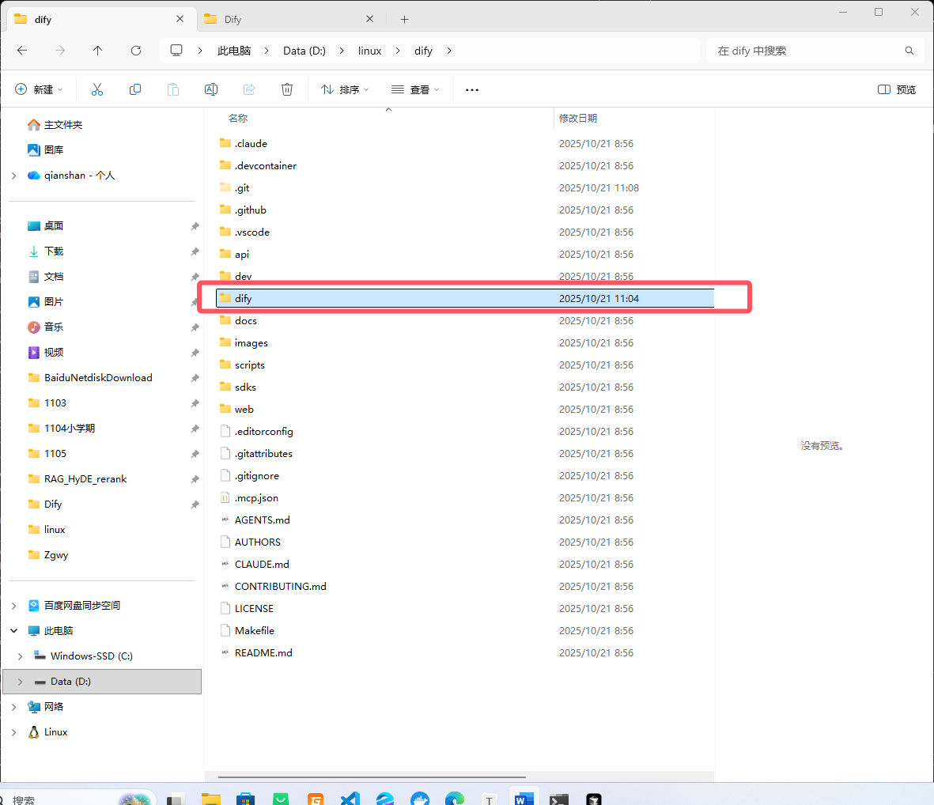This screenshot has width=934, height=805.
Task: Click the New (新建) button
Action: [39, 89]
